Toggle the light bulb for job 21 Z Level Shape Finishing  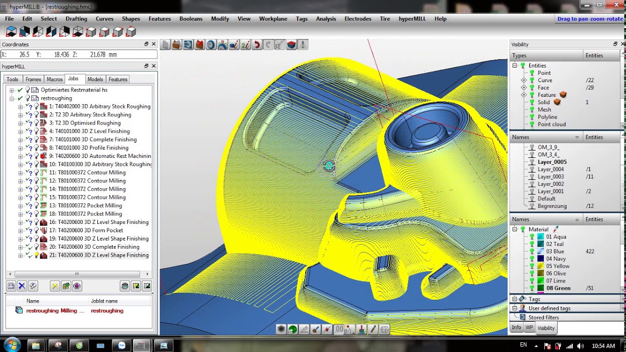pos(36,255)
